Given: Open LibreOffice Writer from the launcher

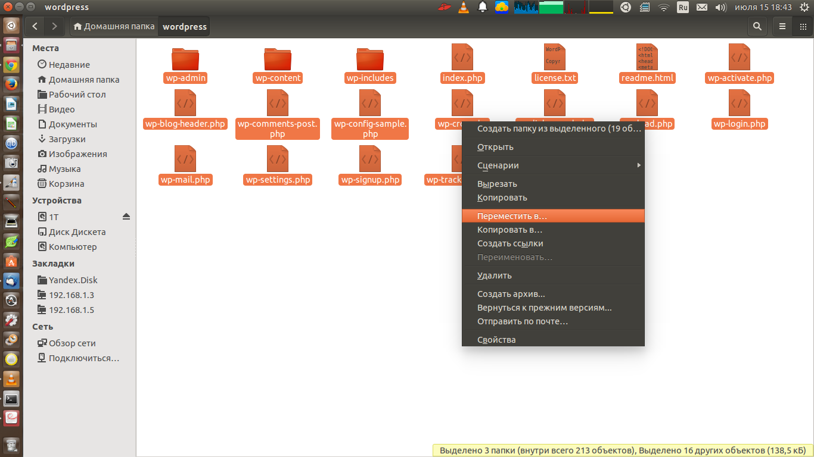Looking at the screenshot, I should tap(11, 104).
